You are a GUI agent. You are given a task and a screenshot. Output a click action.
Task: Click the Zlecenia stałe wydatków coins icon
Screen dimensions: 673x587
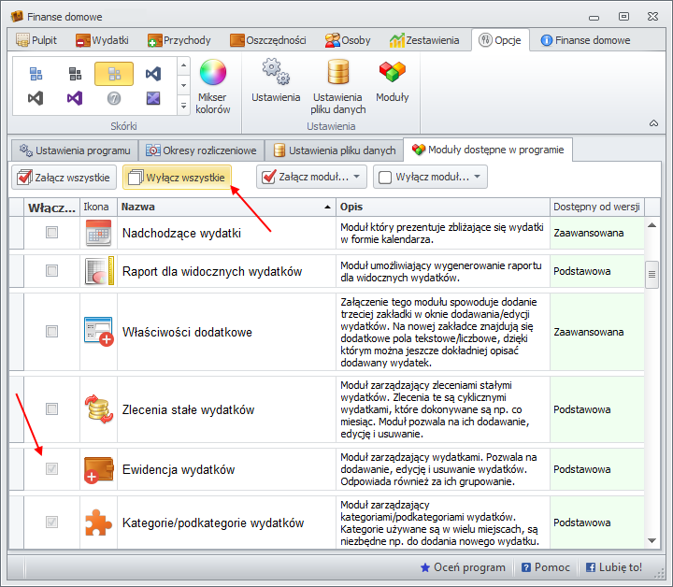pos(98,409)
